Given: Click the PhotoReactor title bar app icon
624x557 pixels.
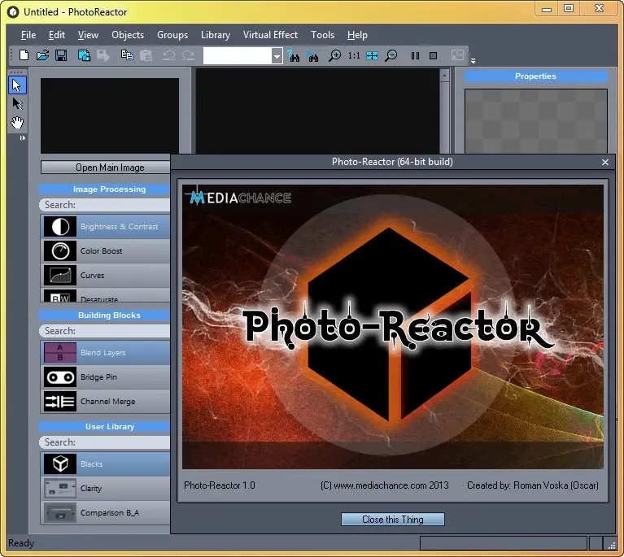Looking at the screenshot, I should pyautogui.click(x=13, y=12).
